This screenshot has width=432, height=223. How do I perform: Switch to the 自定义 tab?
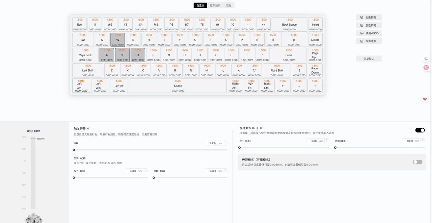coord(200,5)
